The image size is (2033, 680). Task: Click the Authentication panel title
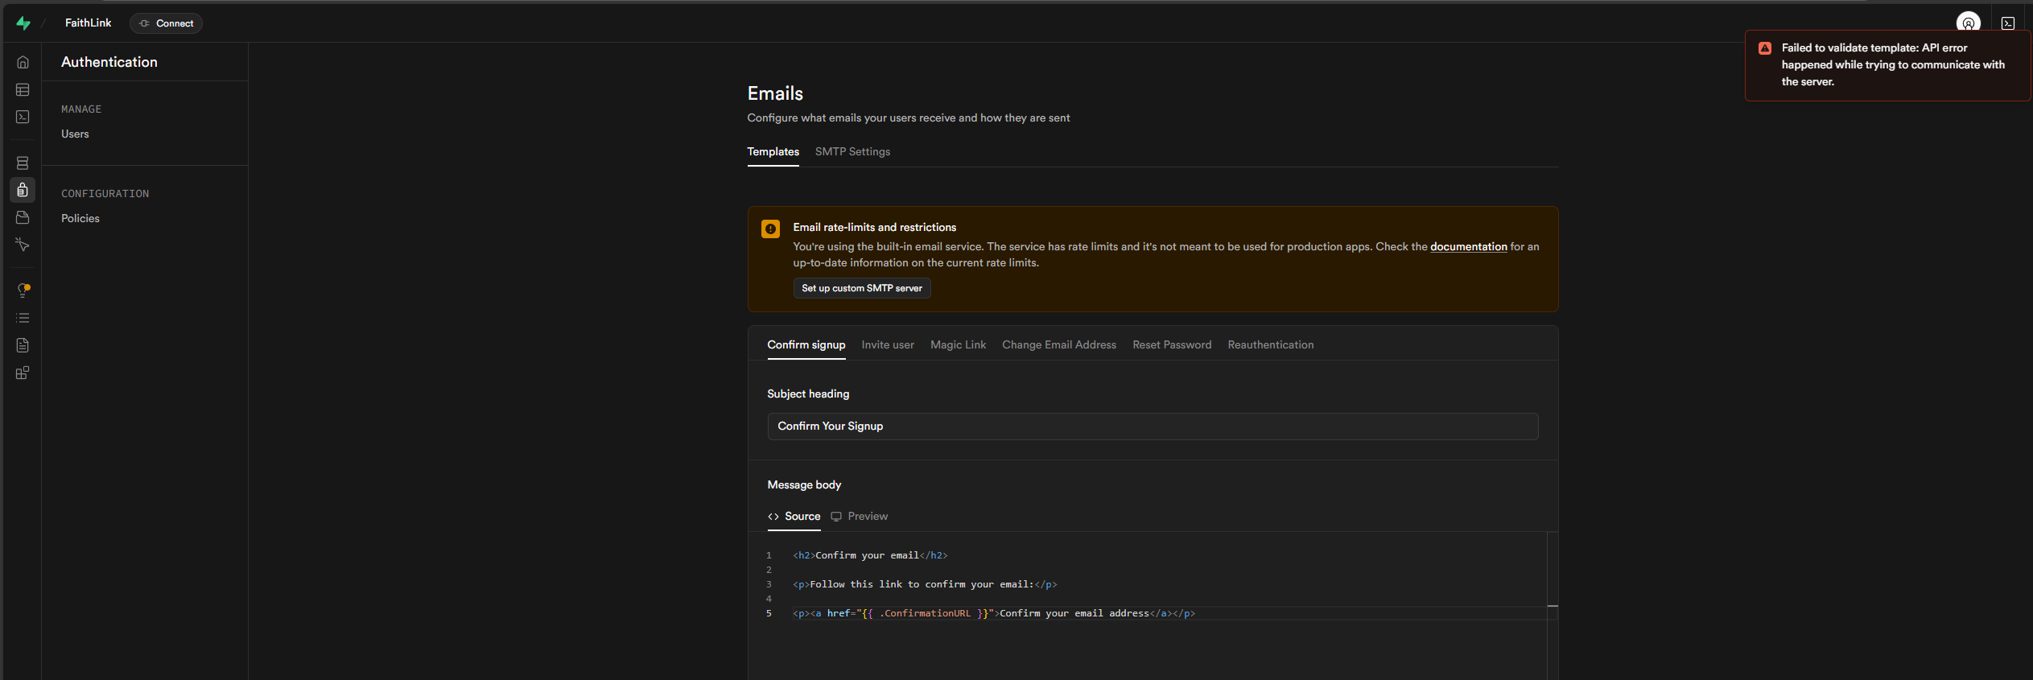tap(109, 63)
